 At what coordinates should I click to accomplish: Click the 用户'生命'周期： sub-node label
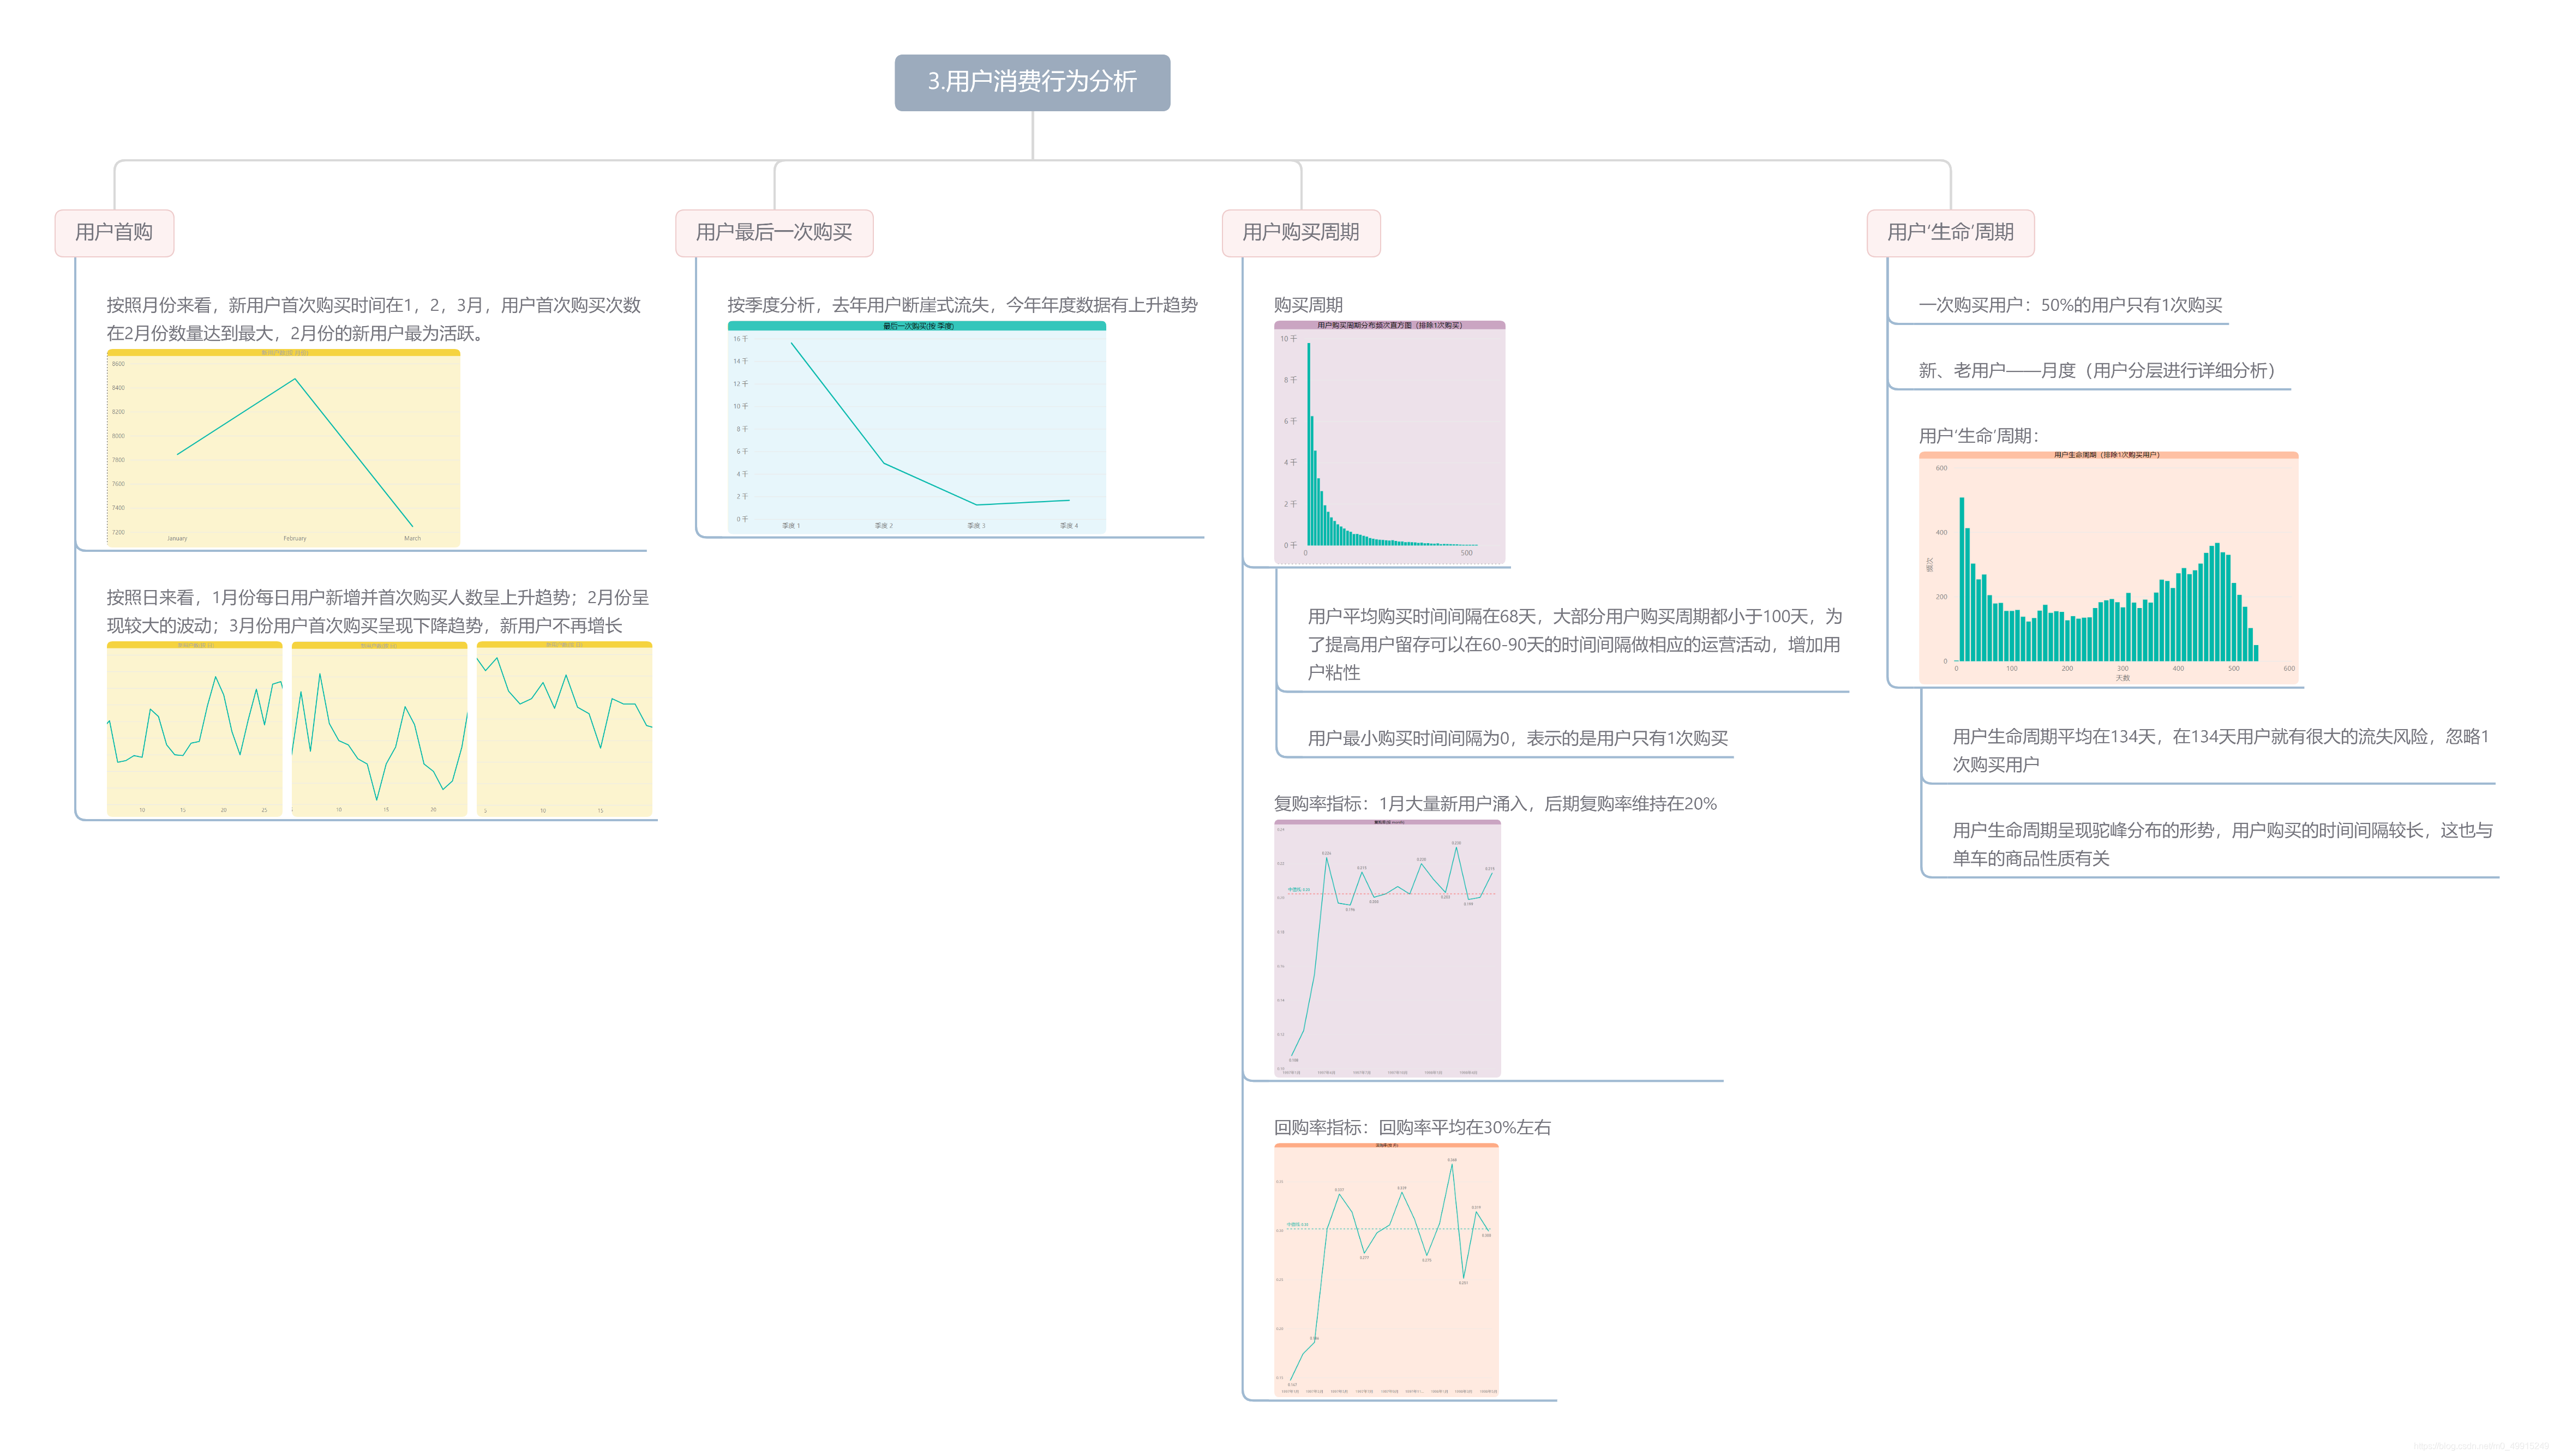pos(1978,436)
